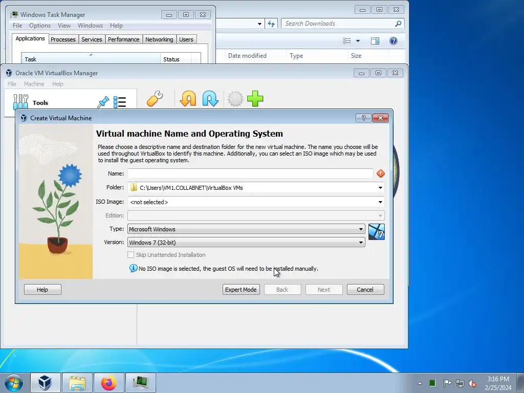Open the Version dropdown showing Windows 7 (32-bit)
Viewport: 524px width, 393px height.
click(x=246, y=243)
